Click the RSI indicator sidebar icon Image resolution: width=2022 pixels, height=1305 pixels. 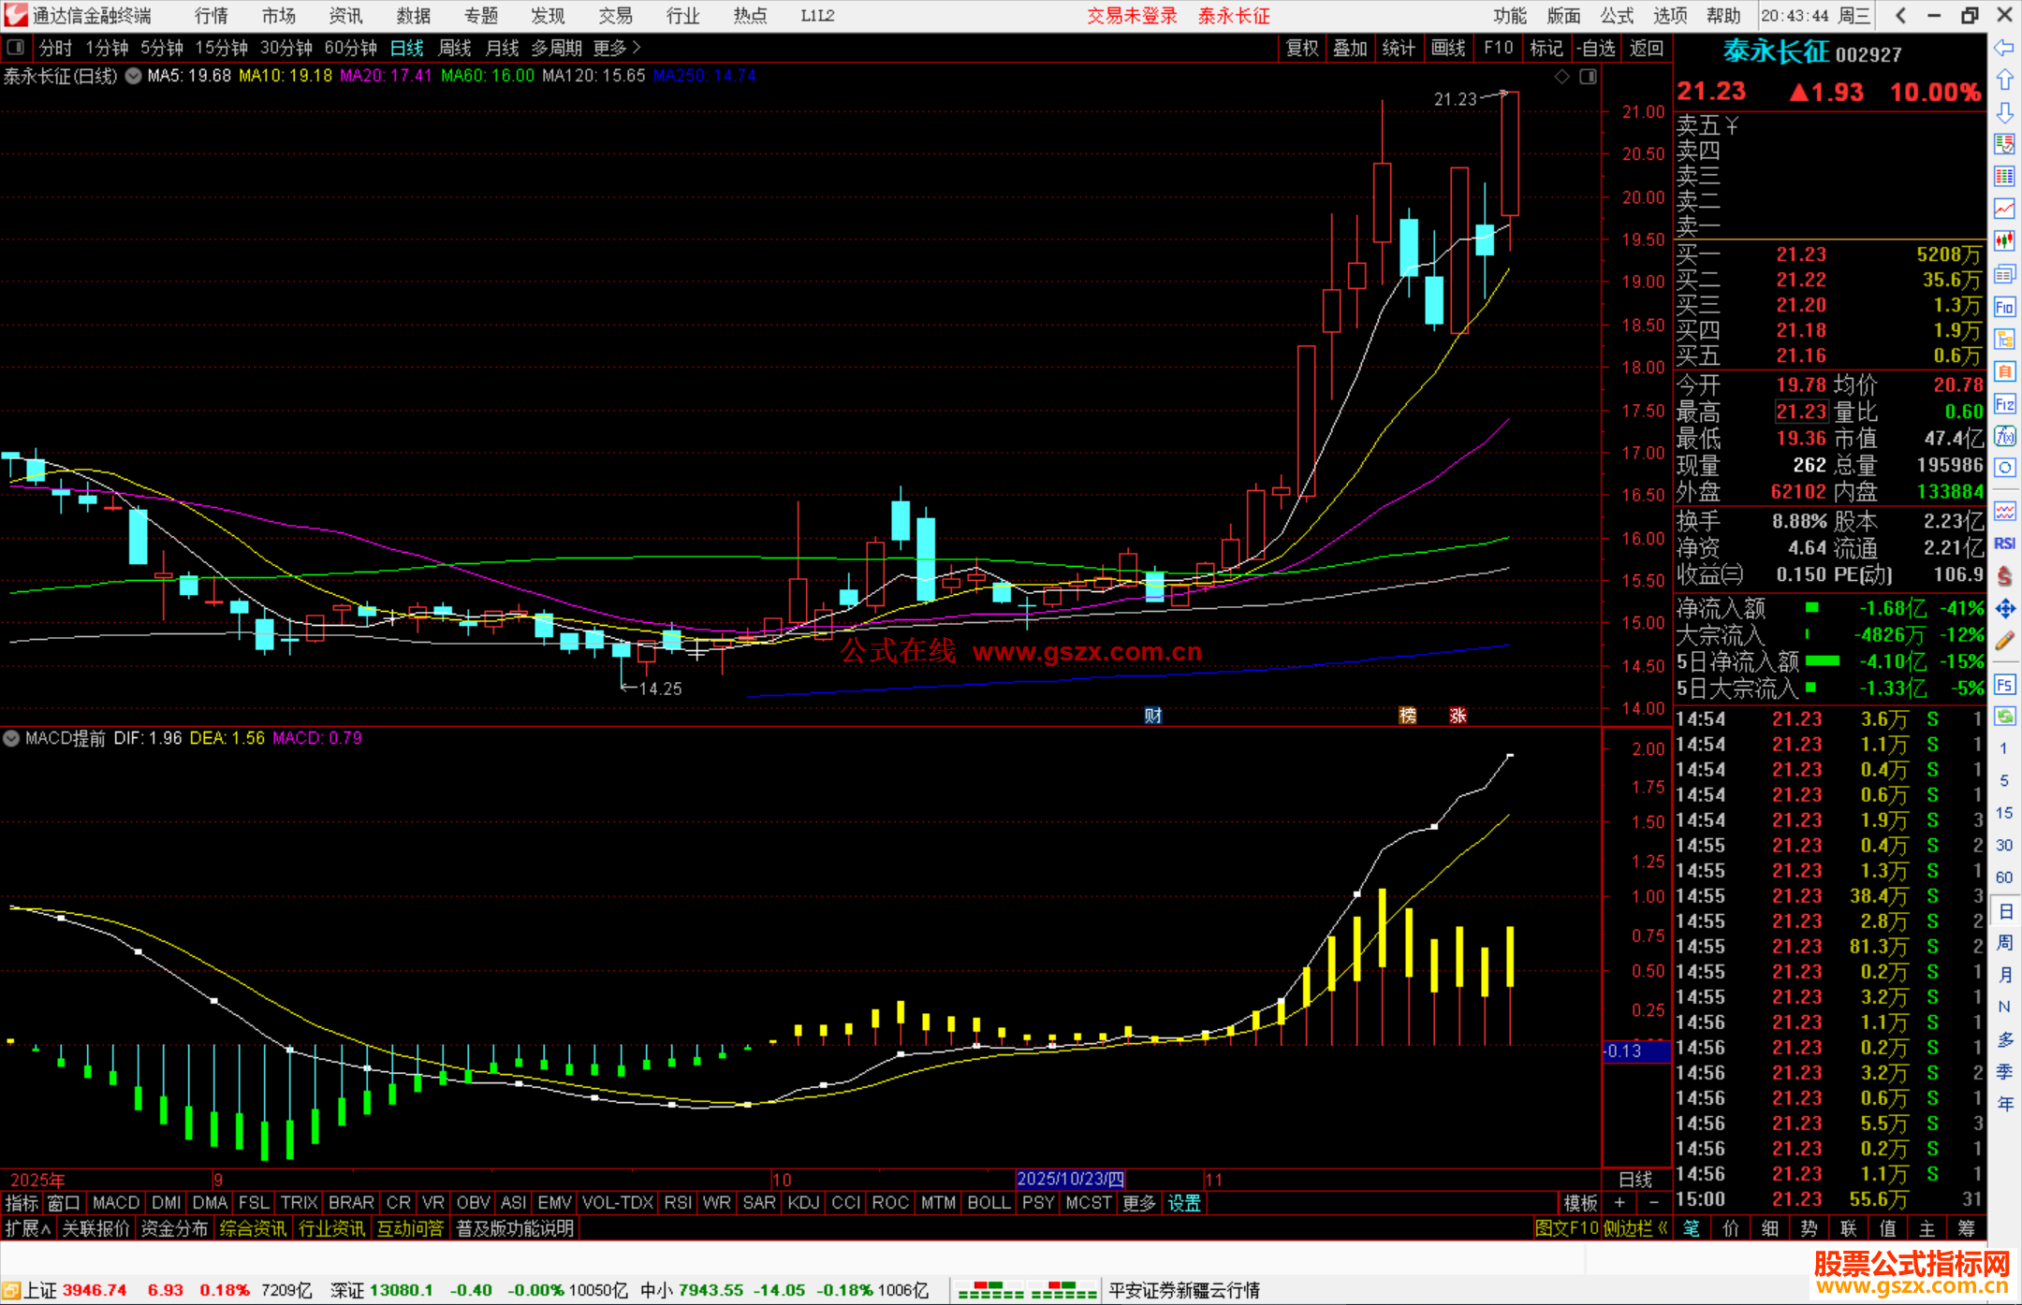tap(2004, 544)
